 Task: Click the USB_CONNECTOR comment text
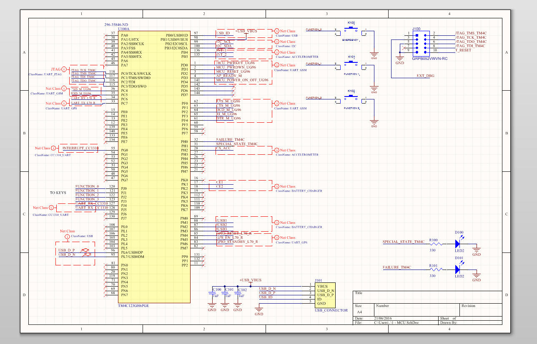[x=331, y=310]
